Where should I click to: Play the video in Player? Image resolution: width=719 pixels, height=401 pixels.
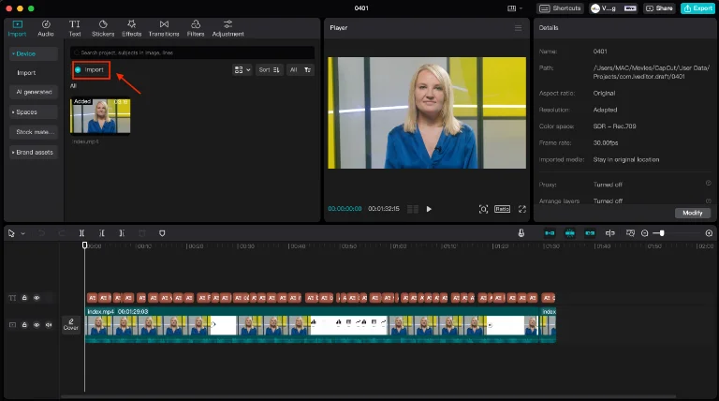pos(429,209)
